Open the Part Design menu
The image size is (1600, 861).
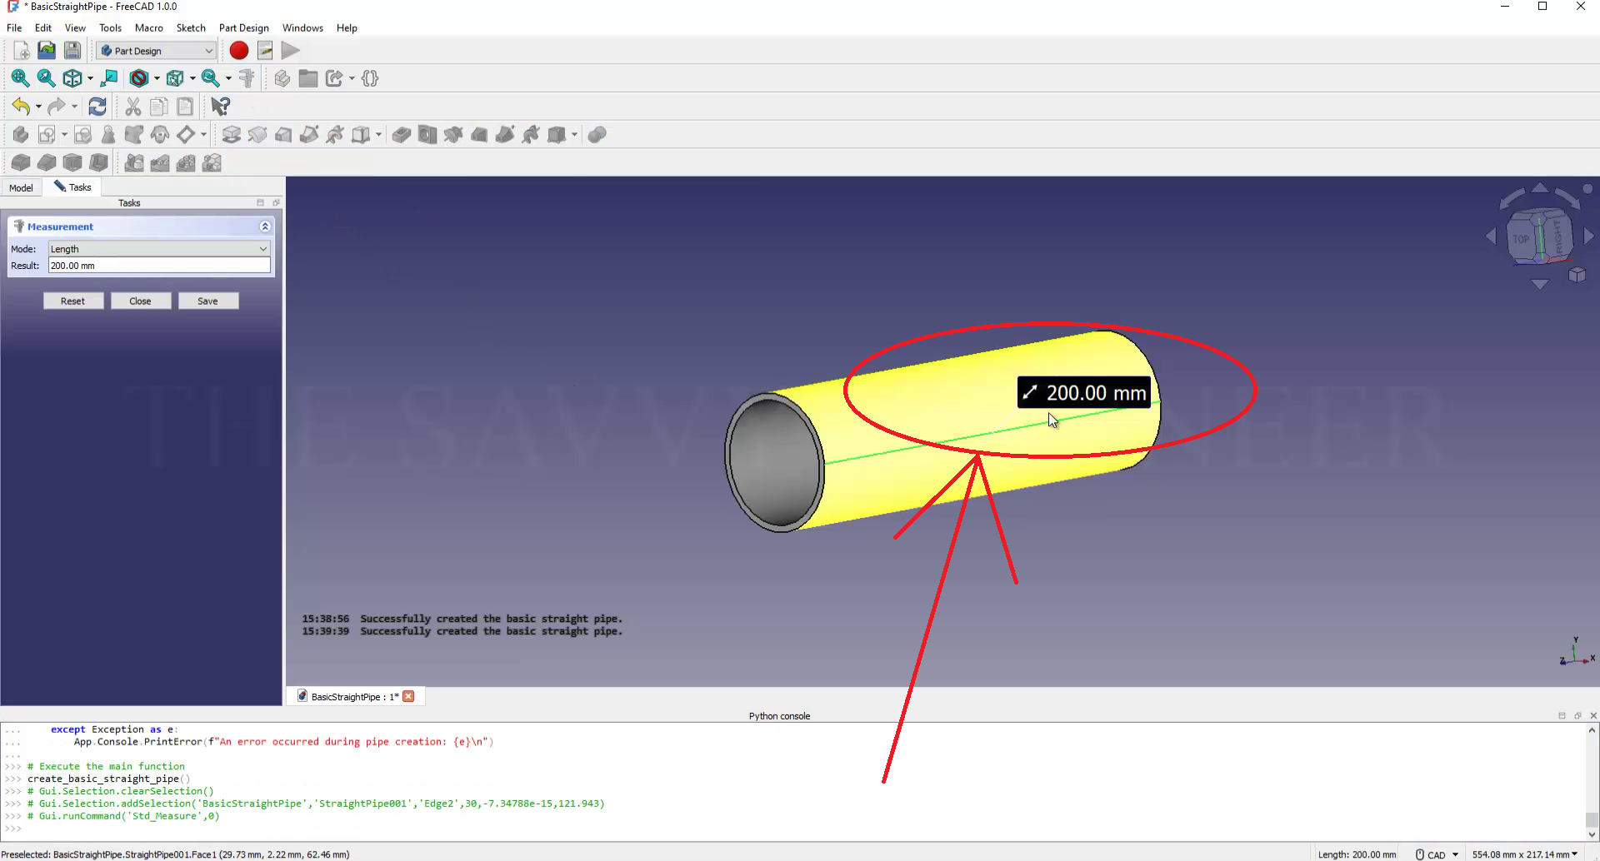[x=243, y=27]
